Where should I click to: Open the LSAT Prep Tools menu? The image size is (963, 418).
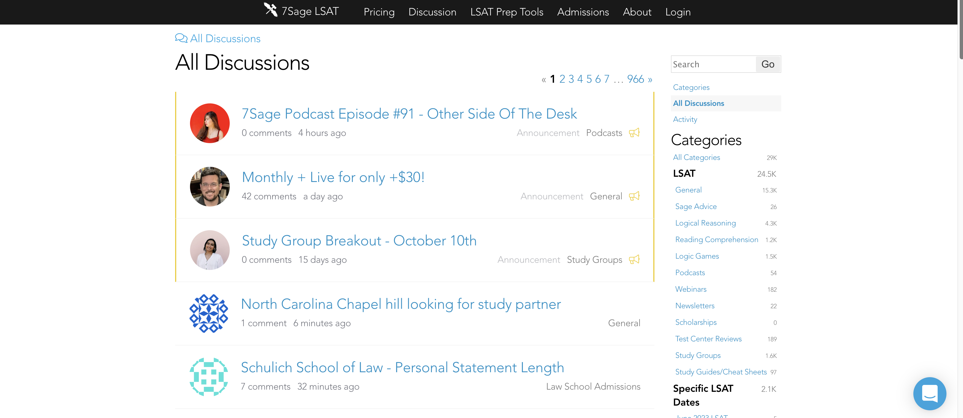[x=507, y=12]
